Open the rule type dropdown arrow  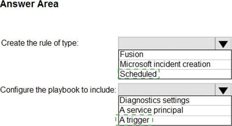[223, 43]
